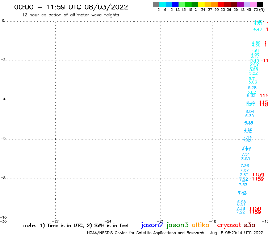Click the 8.05 wave height value
Viewport: 268px width, 236px height.
coord(246,159)
